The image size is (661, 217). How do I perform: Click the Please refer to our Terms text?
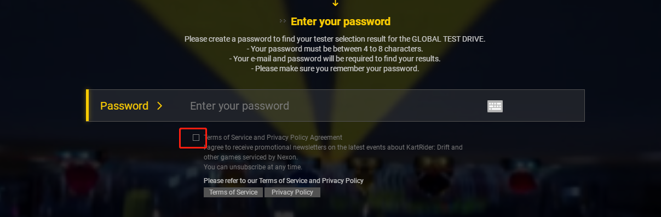tap(284, 181)
